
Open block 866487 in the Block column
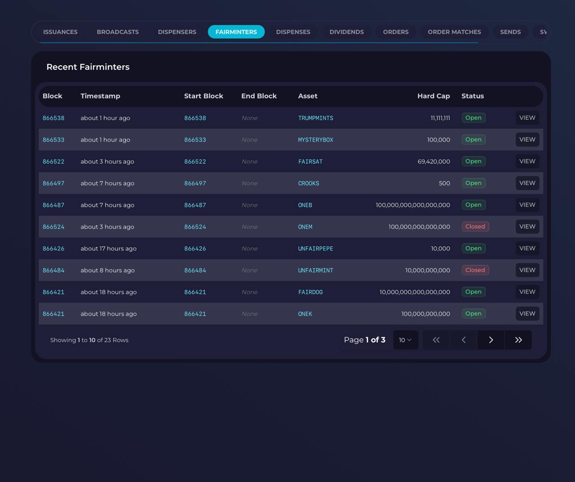coord(53,205)
